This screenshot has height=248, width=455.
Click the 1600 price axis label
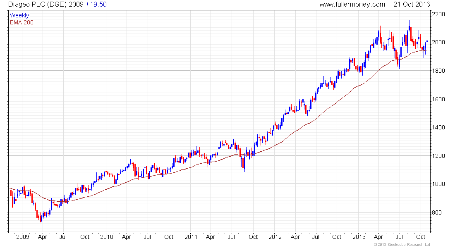pyautogui.click(x=438, y=99)
